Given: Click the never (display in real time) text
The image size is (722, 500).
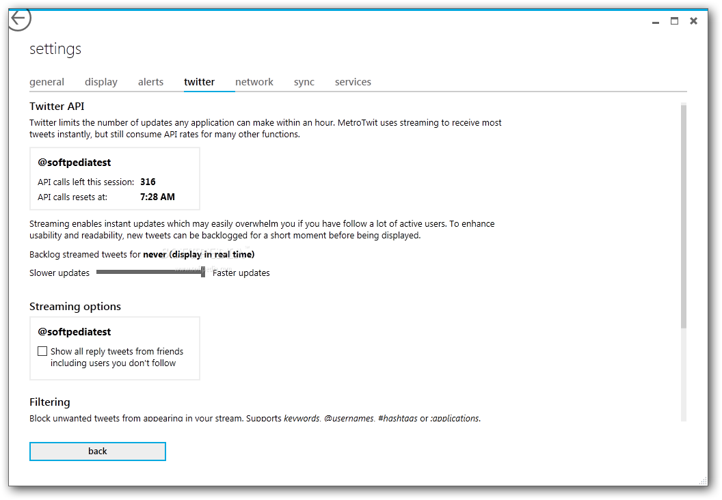Looking at the screenshot, I should (198, 254).
